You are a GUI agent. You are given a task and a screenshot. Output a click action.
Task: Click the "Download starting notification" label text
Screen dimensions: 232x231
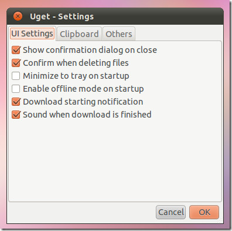click(x=83, y=102)
